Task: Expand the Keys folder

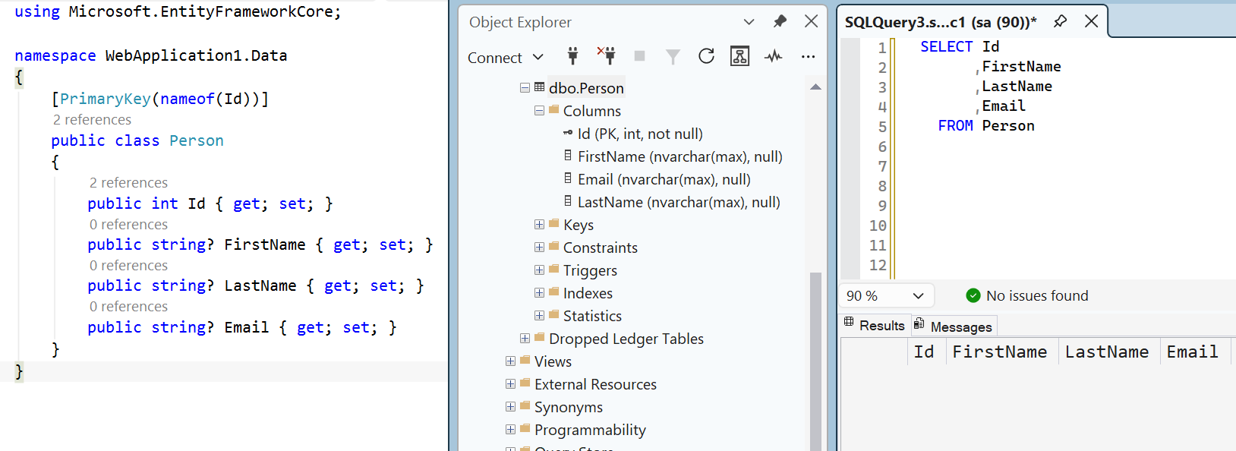Action: click(x=539, y=224)
